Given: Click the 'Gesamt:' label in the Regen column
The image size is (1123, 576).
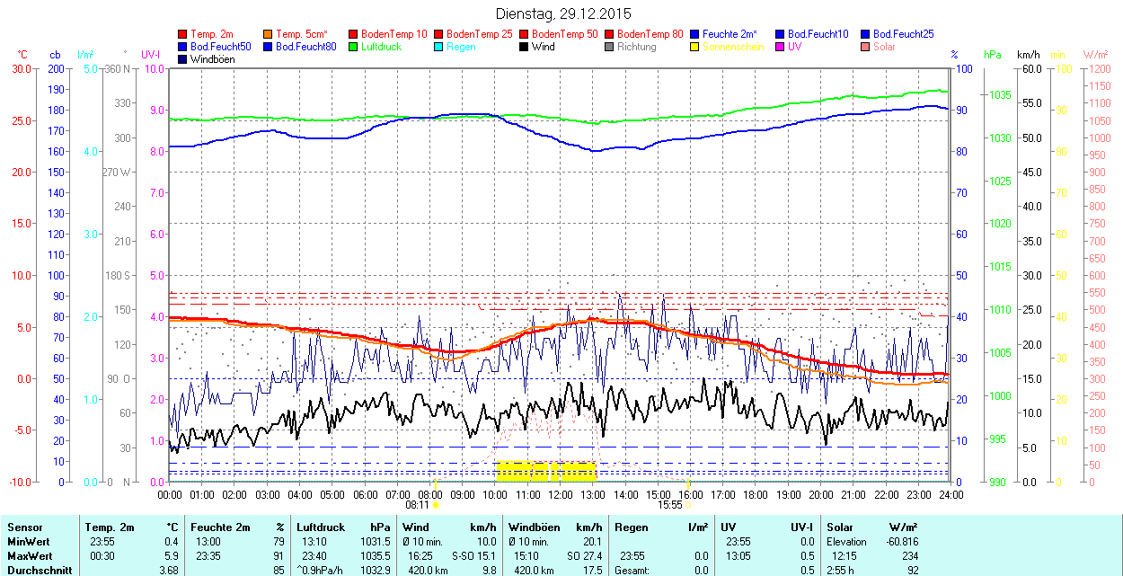Looking at the screenshot, I should click(x=631, y=571).
